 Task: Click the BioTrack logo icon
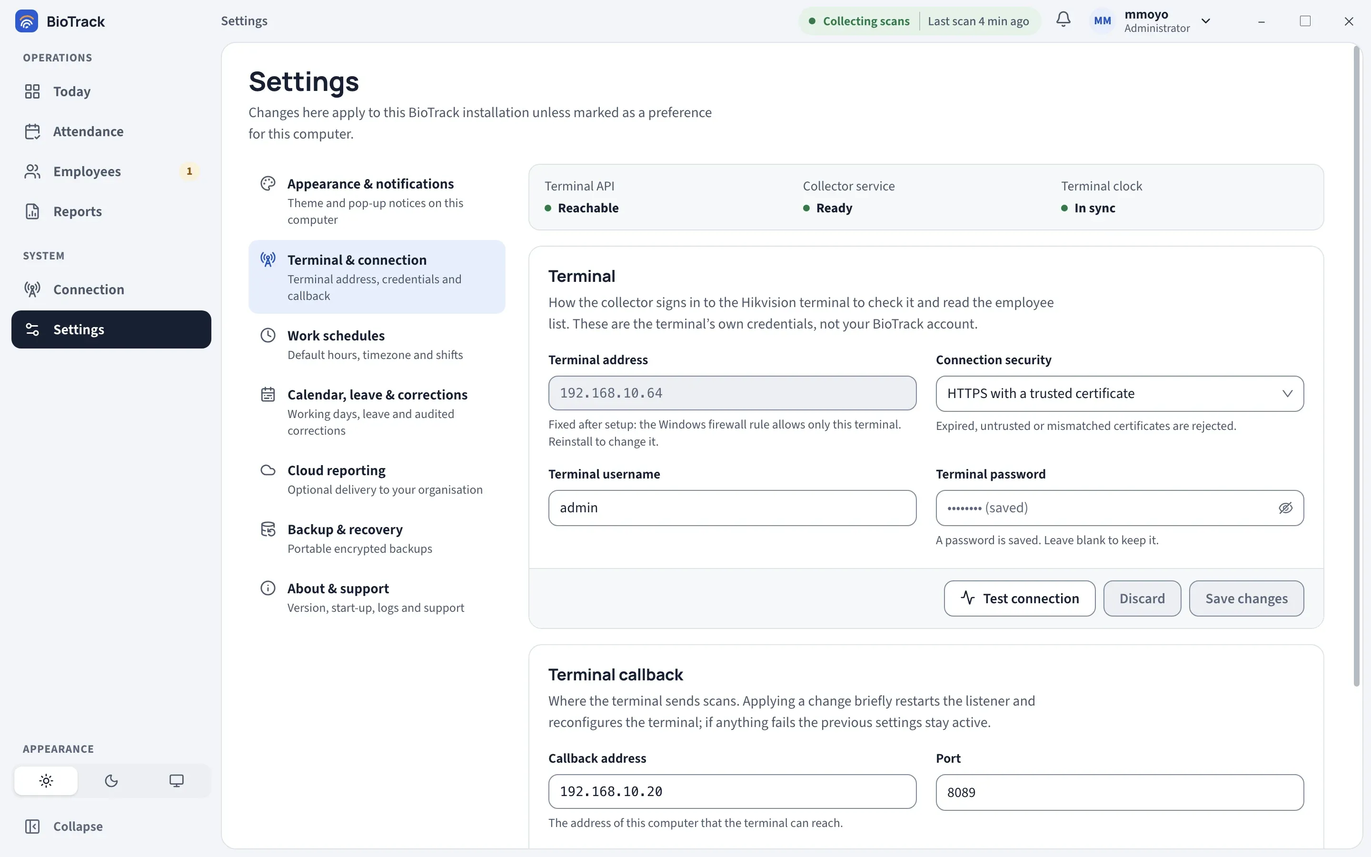27,21
